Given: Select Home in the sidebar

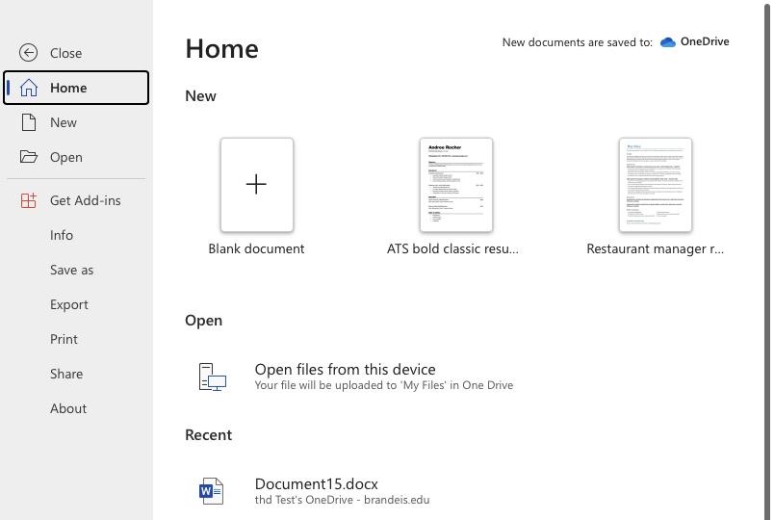Looking at the screenshot, I should (76, 88).
